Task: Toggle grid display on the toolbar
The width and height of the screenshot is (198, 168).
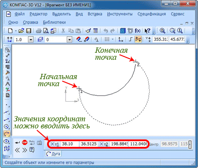Action: pyautogui.click(x=107, y=39)
